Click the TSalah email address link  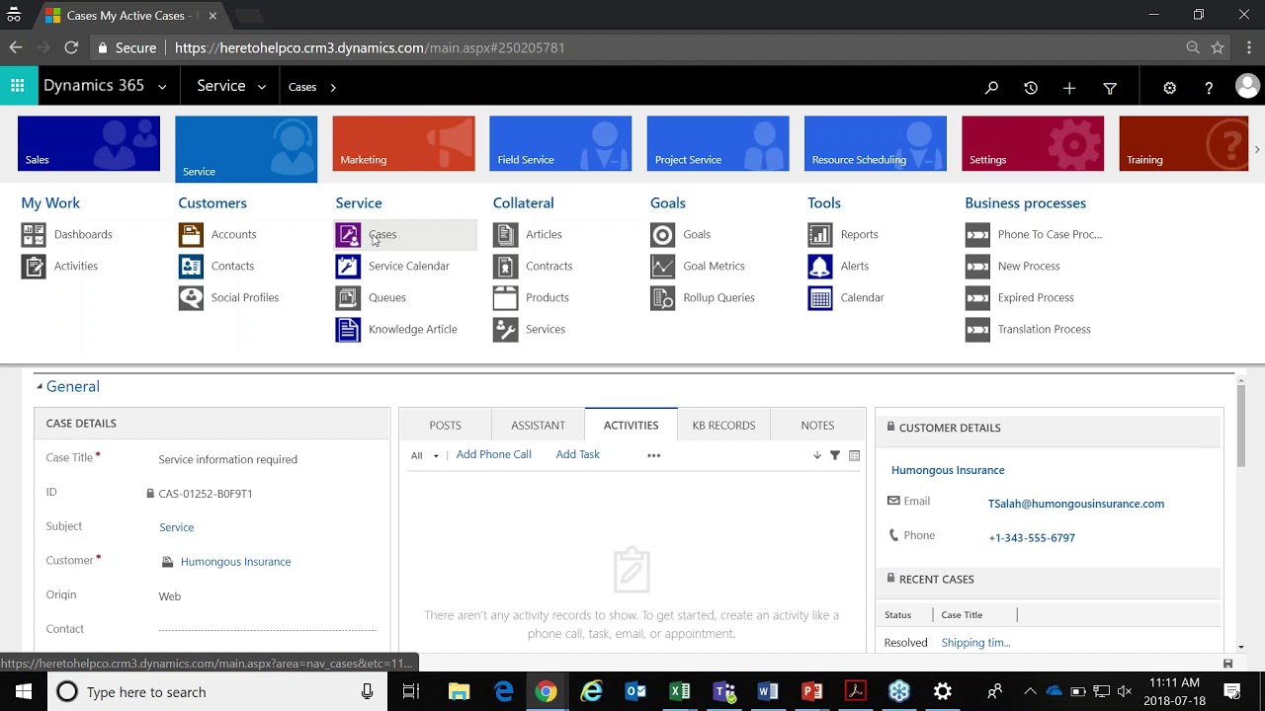click(x=1075, y=504)
